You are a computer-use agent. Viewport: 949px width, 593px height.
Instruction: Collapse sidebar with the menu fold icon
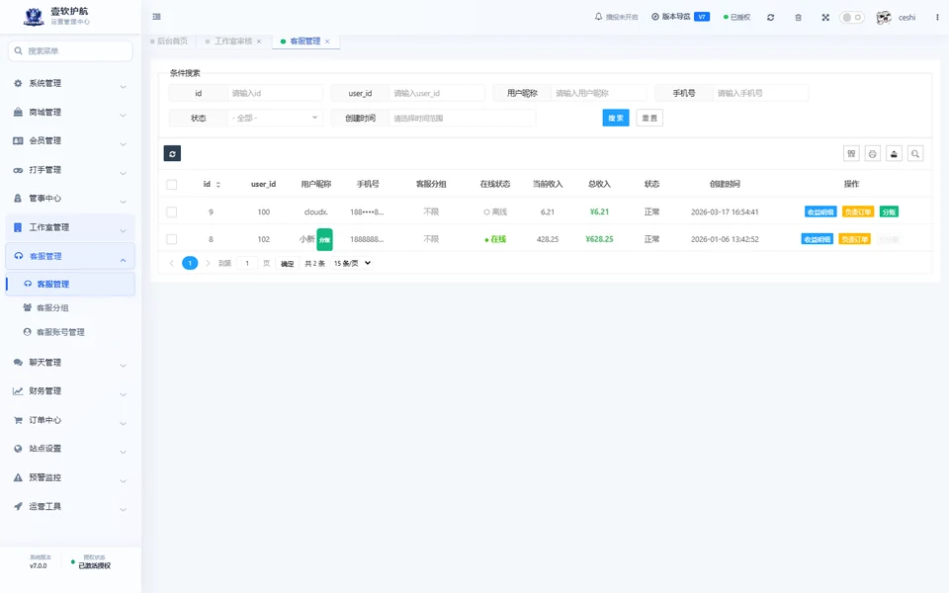(157, 17)
